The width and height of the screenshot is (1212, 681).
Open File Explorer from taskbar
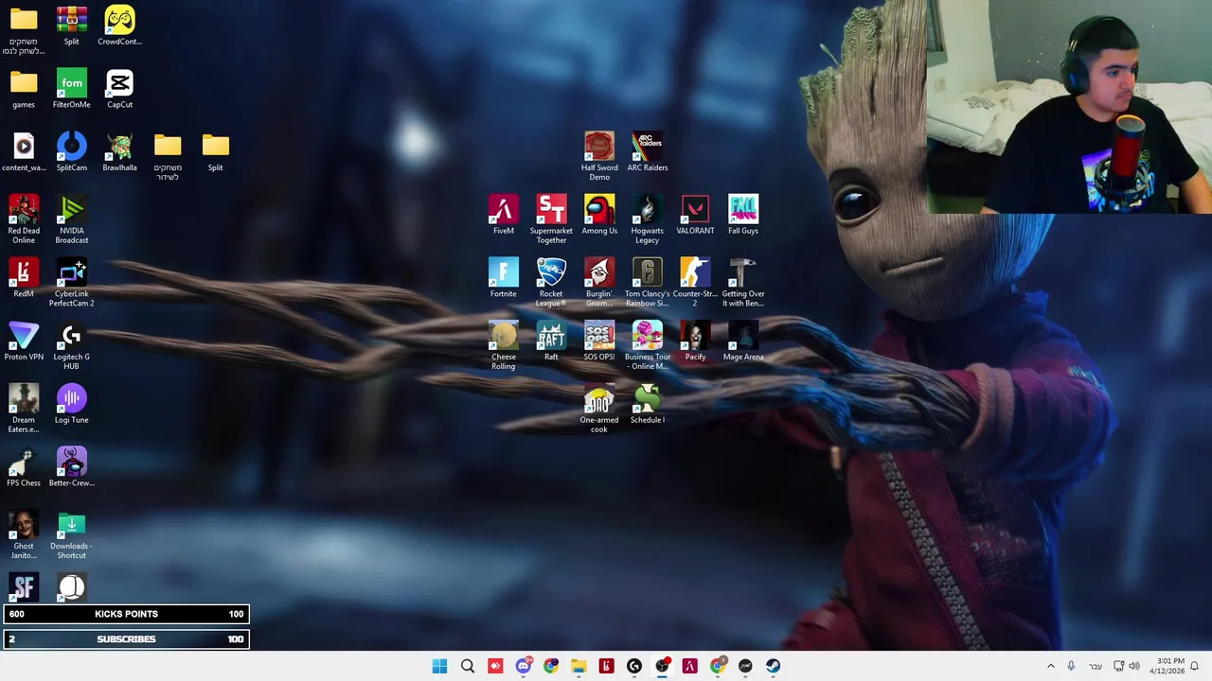[579, 666]
